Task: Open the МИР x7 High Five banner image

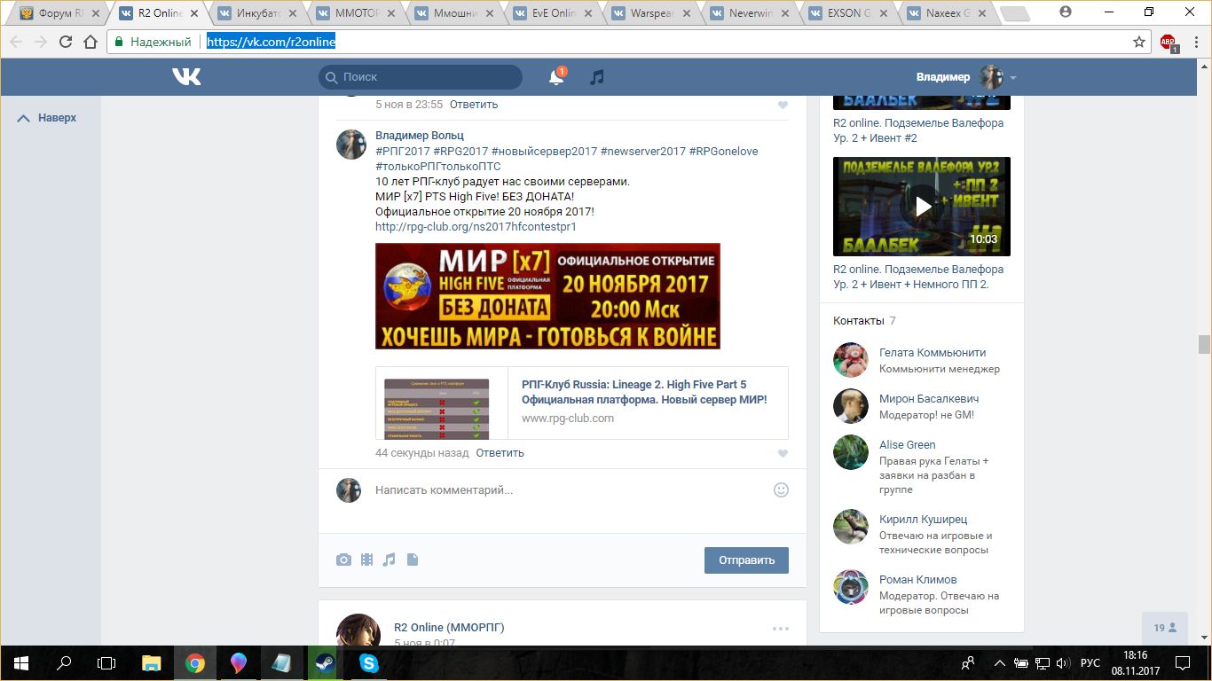Action: pos(547,296)
